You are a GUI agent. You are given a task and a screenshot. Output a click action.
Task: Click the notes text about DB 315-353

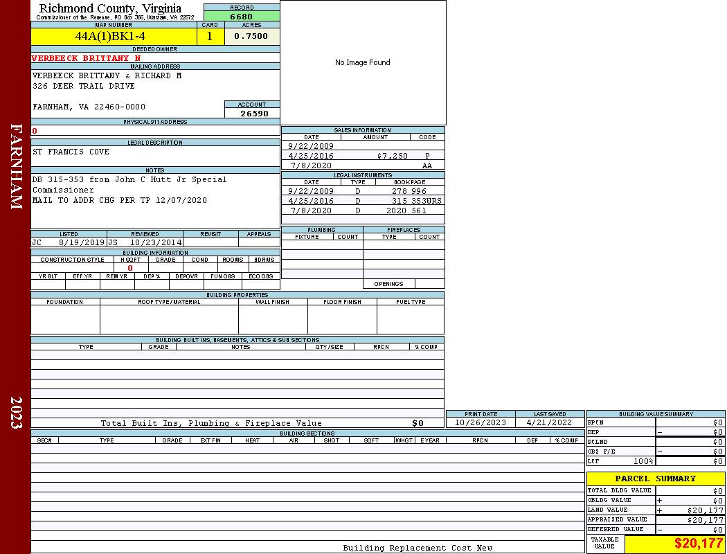(129, 179)
